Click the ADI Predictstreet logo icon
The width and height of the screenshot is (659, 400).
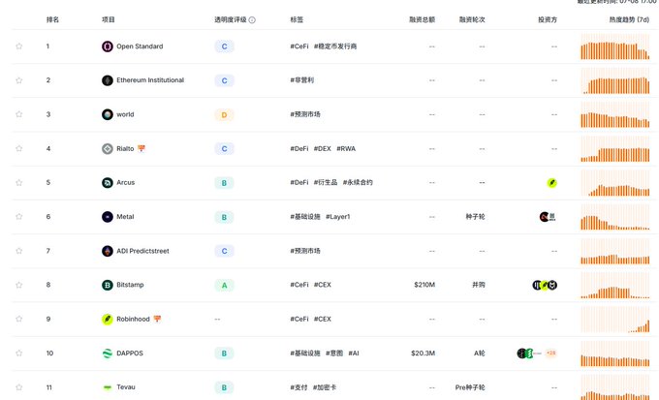click(x=108, y=251)
